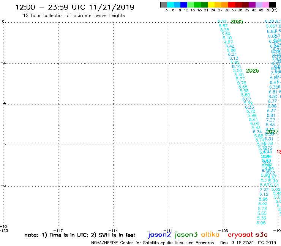Image resolution: width=281 pixels, height=246 pixels.
Task: Pick the medium green legend swatch
Action: (198, 5)
